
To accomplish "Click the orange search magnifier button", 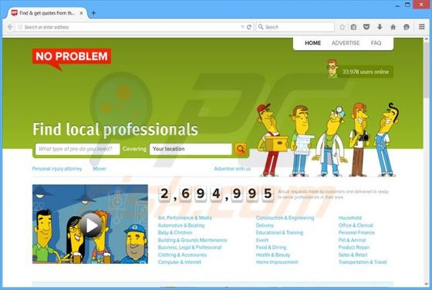I will 241,149.
